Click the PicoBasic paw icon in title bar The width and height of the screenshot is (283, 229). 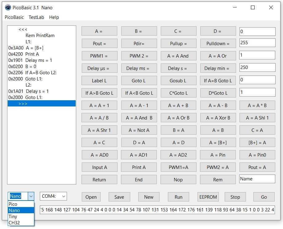tap(8, 7)
